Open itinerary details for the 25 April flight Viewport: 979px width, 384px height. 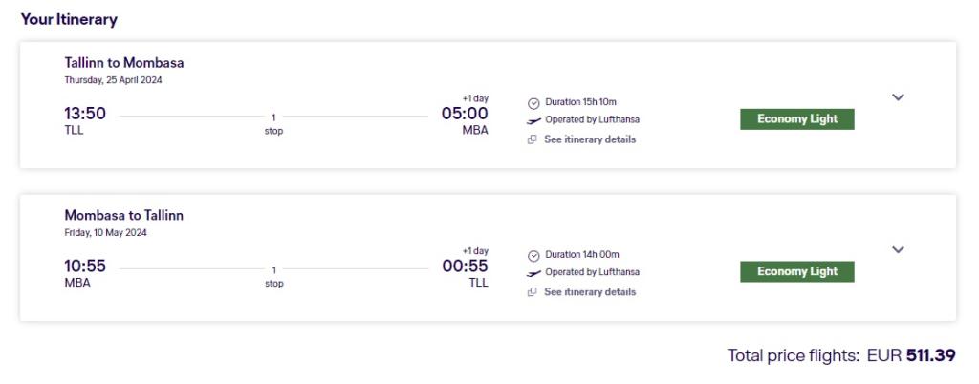click(x=589, y=139)
